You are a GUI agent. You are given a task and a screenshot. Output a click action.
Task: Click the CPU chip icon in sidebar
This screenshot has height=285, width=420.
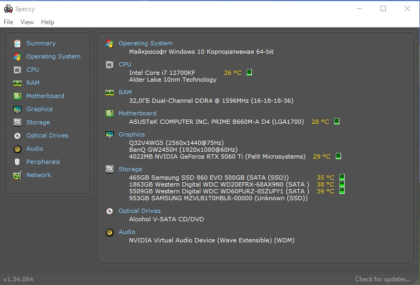17,70
